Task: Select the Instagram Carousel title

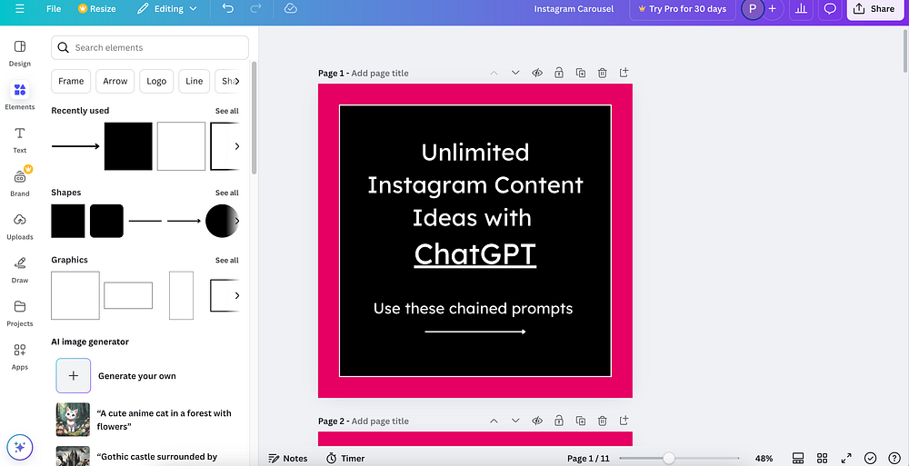Action: pos(574,9)
